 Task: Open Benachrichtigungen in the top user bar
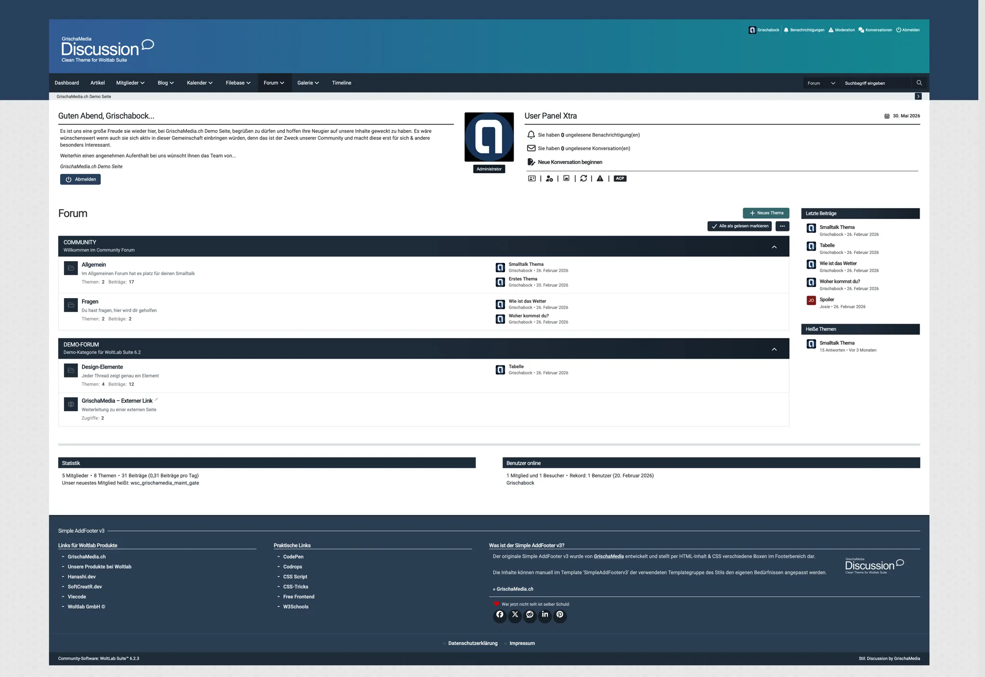(x=804, y=30)
